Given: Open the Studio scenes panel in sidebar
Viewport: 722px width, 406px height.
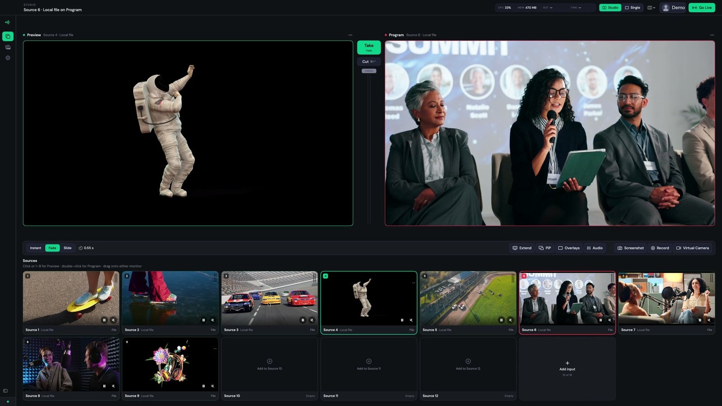Looking at the screenshot, I should (8, 37).
